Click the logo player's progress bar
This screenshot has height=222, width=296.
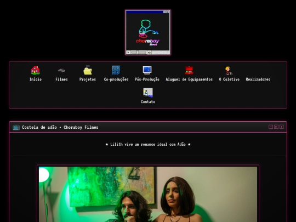click(139, 52)
